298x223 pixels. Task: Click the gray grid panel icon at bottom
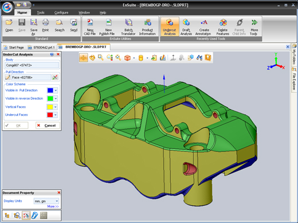coord(44,216)
